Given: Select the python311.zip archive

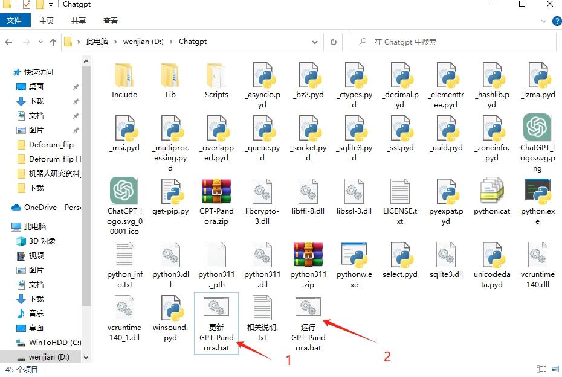Looking at the screenshot, I should (x=308, y=265).
